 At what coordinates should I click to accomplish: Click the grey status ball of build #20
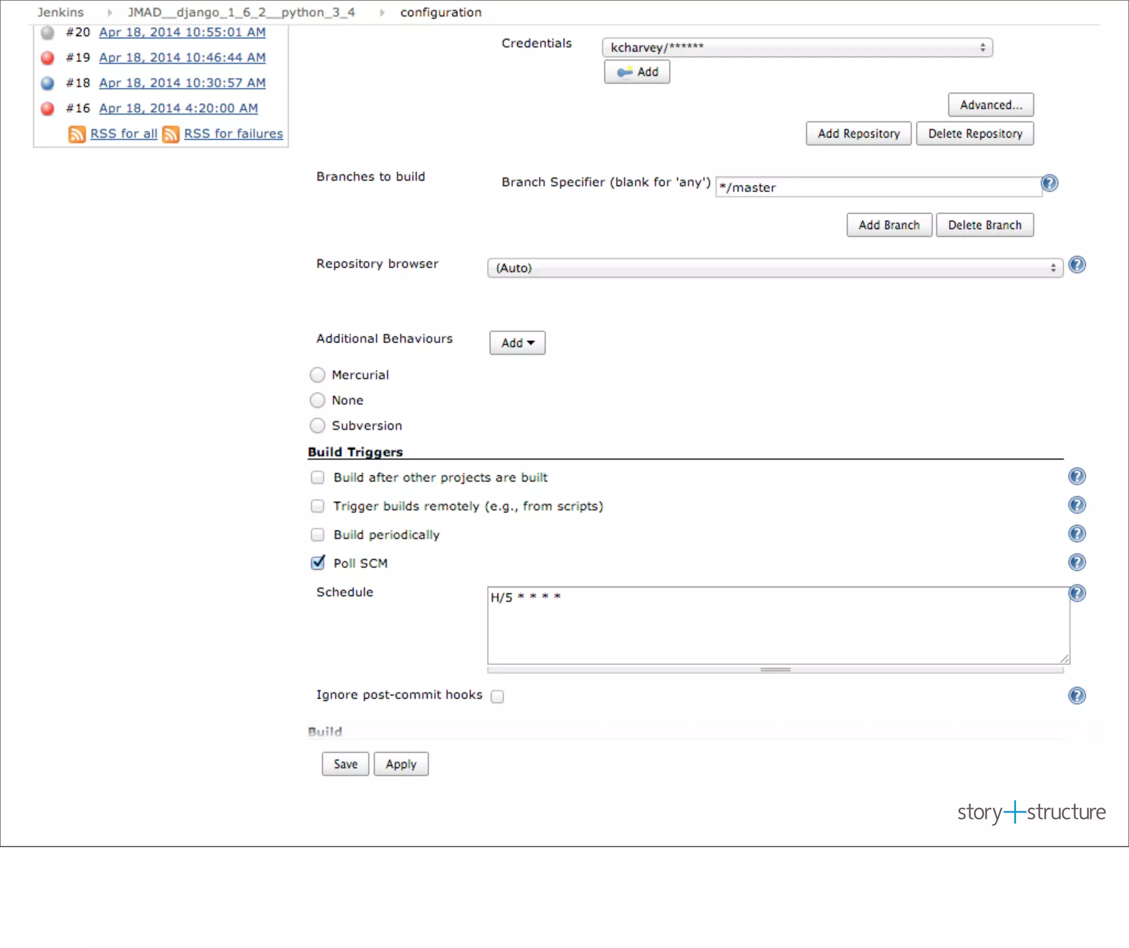point(48,33)
